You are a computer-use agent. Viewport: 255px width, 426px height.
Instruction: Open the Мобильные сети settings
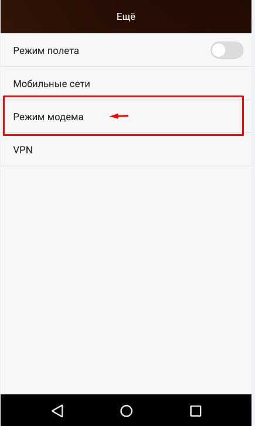click(126, 83)
